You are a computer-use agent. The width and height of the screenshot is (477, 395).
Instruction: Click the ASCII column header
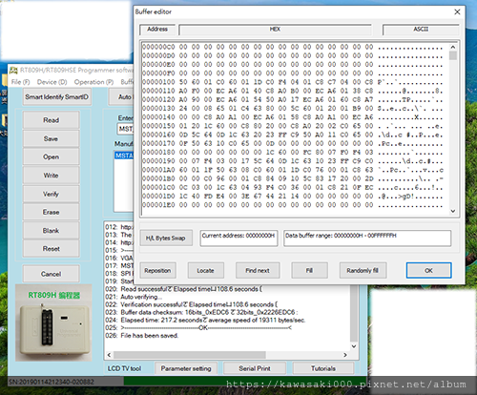tap(421, 30)
